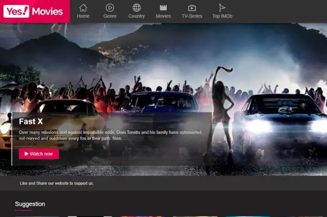Open the Top IMDb menu label
The image size is (327, 217).
pos(222,16)
